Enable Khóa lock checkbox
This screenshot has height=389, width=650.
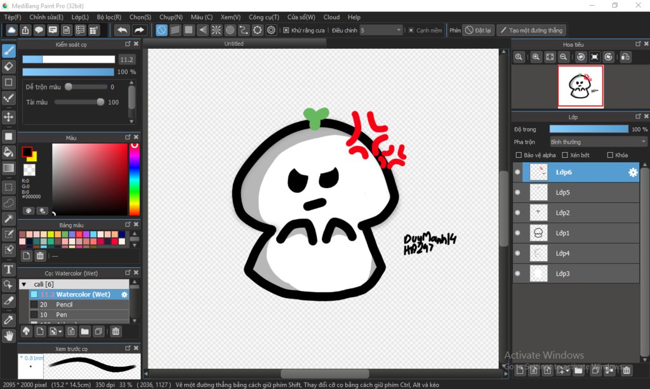(610, 155)
